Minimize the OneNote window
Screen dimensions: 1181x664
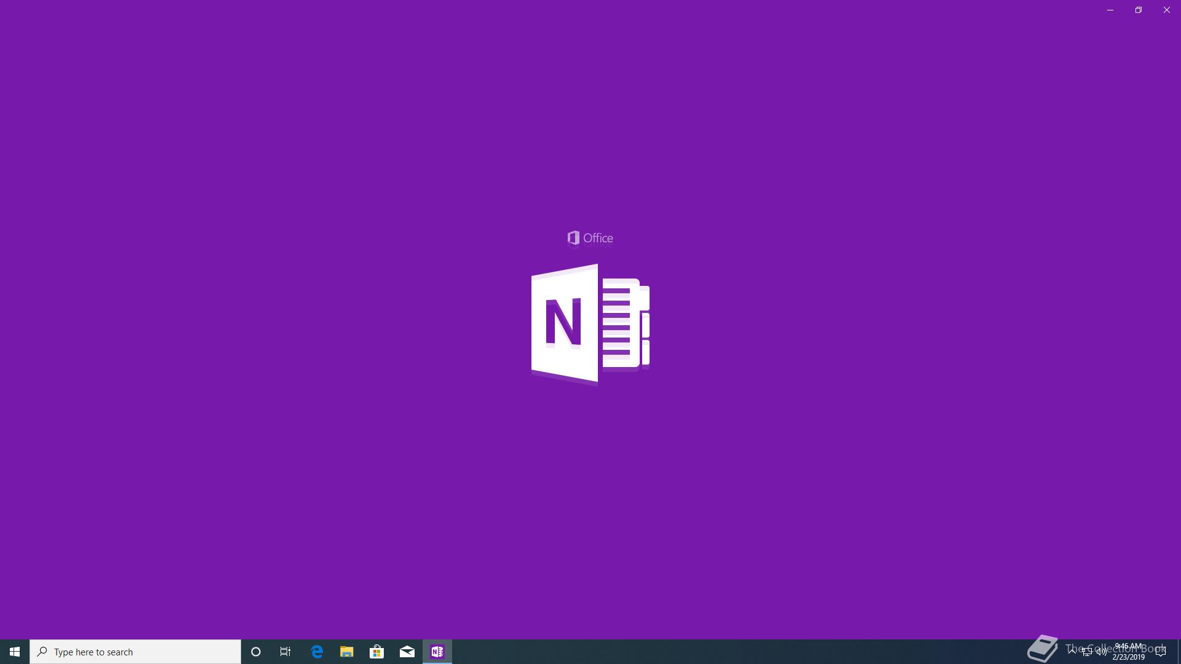1110,10
